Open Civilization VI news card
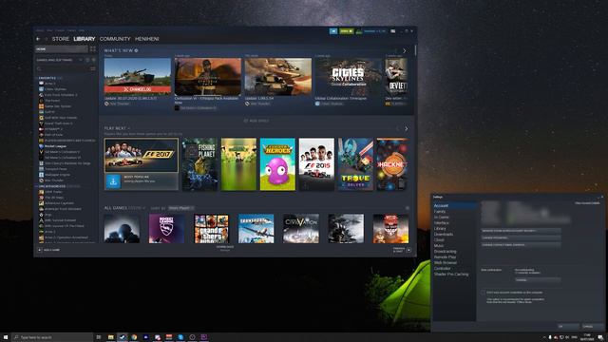This screenshot has height=342, width=608. (x=207, y=77)
